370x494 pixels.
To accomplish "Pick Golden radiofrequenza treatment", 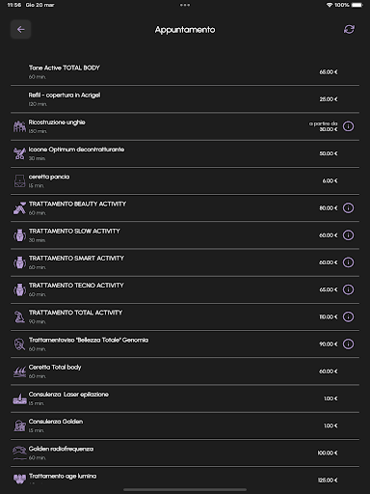I will [x=185, y=453].
